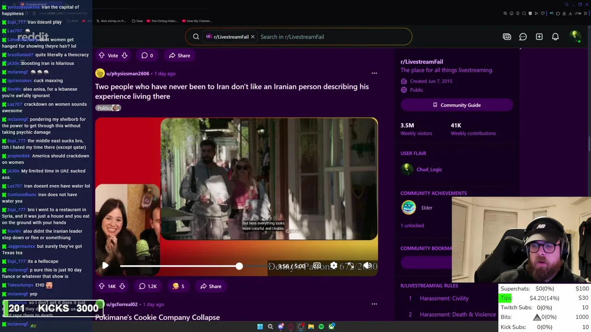Open the Community Guide
591x332 pixels.
coord(457,105)
